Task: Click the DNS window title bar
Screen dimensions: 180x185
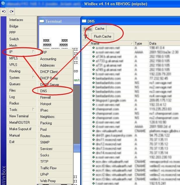Action: tap(131, 21)
